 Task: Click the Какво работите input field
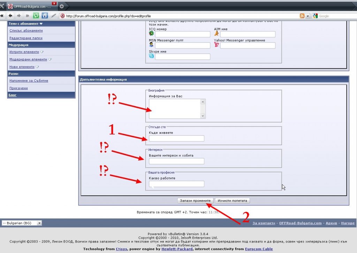tap(176, 184)
